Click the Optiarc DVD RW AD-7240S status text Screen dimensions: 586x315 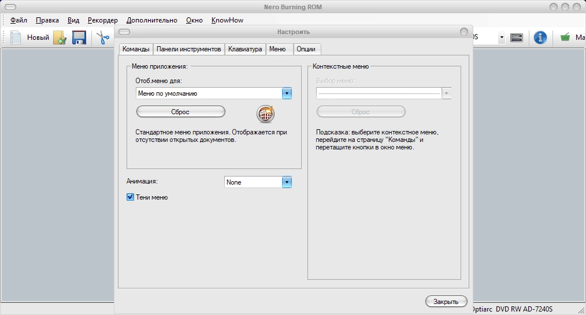coord(511,309)
